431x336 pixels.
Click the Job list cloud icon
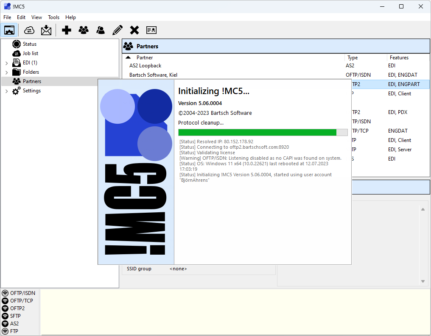(17, 53)
